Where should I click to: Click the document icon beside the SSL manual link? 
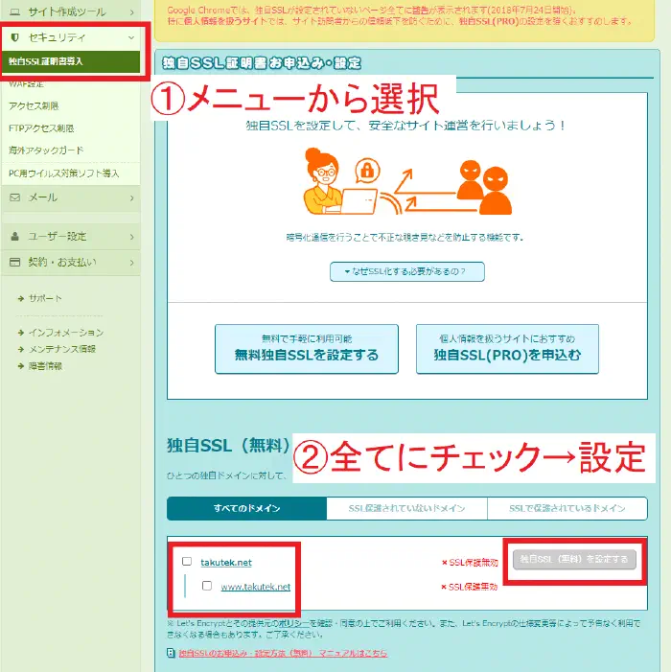172,653
